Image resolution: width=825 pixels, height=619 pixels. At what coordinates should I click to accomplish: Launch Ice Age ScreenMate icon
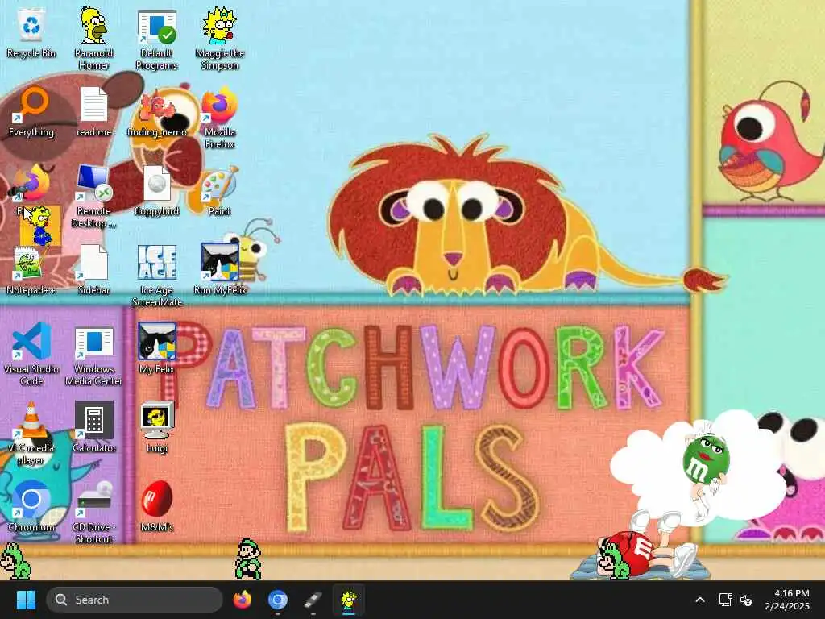coord(157,276)
